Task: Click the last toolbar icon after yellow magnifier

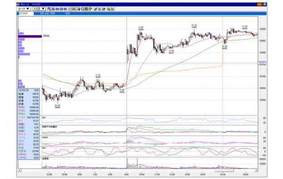Action: pyautogui.click(x=112, y=9)
